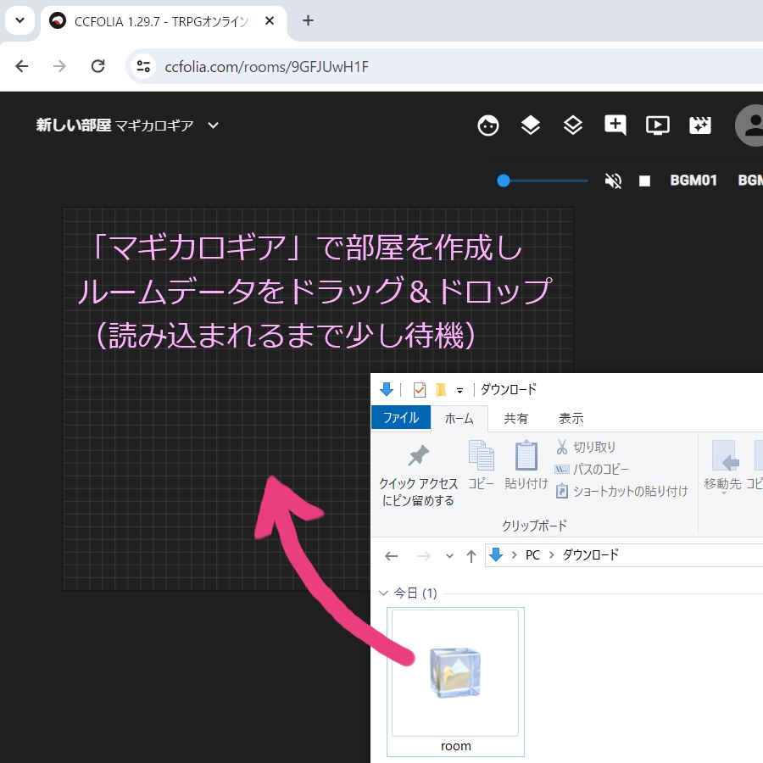Open the background layers panel
This screenshot has height=763, width=763.
coord(572,125)
